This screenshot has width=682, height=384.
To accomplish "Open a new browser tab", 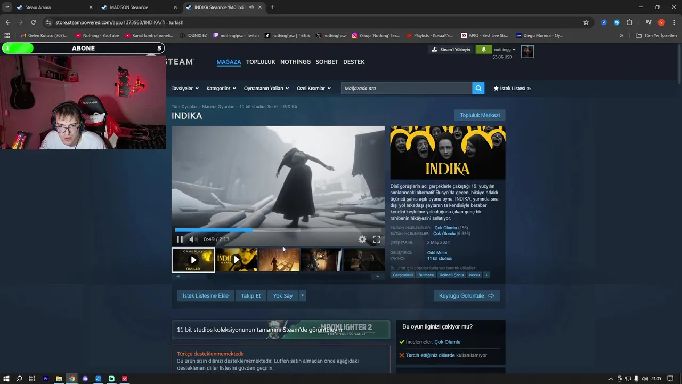I will 273,7.
